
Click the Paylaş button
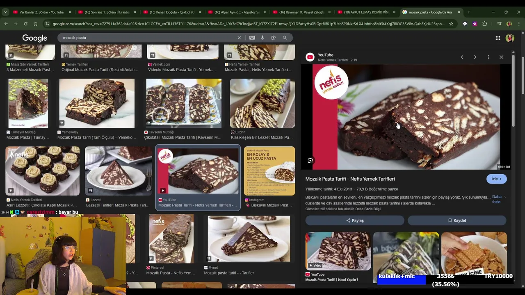(355, 220)
